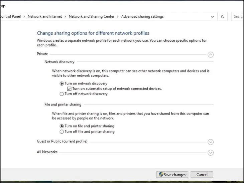Click the Cancel button
The height and width of the screenshot is (183, 244).
(x=202, y=175)
